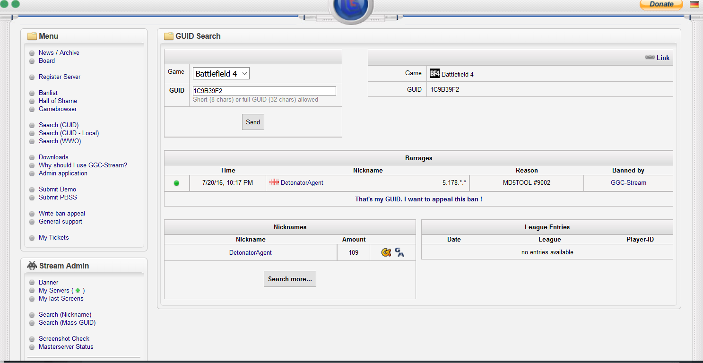The image size is (703, 363).
Task: Click the GUID Search folder icon
Action: tap(169, 36)
